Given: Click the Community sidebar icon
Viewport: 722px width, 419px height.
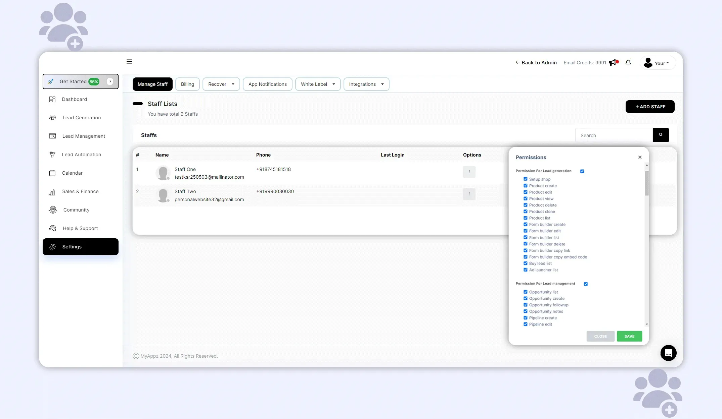Looking at the screenshot, I should (53, 210).
